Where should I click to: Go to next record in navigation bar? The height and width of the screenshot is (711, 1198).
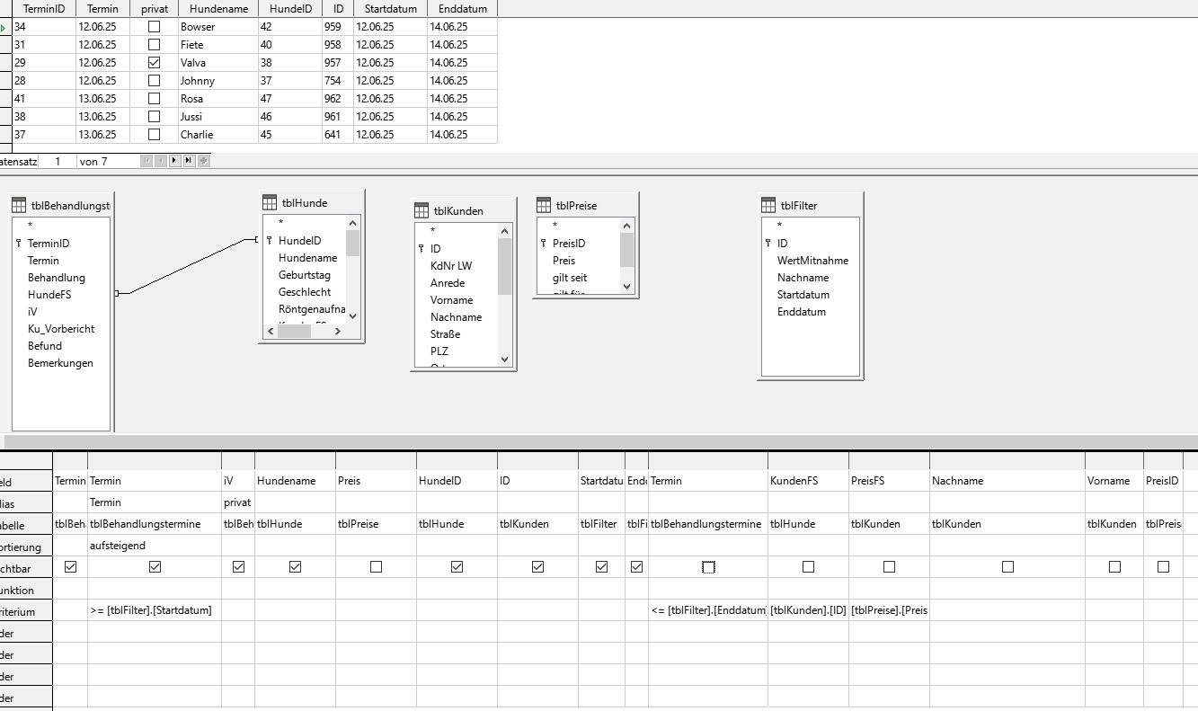point(173,161)
